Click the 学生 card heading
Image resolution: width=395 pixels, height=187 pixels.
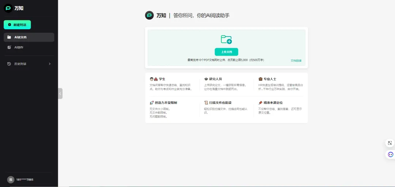click(x=162, y=79)
